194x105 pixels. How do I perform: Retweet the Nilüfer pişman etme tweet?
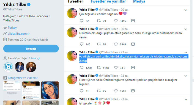coord(99,44)
